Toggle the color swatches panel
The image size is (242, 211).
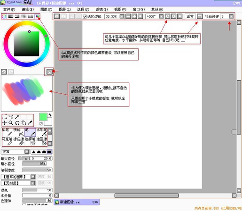[x=31, y=16]
